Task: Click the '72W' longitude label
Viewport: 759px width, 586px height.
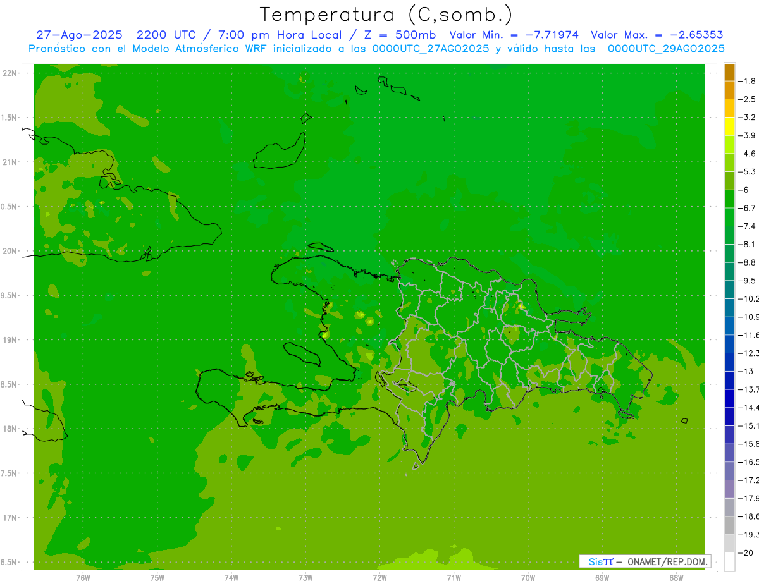Action: (x=379, y=577)
